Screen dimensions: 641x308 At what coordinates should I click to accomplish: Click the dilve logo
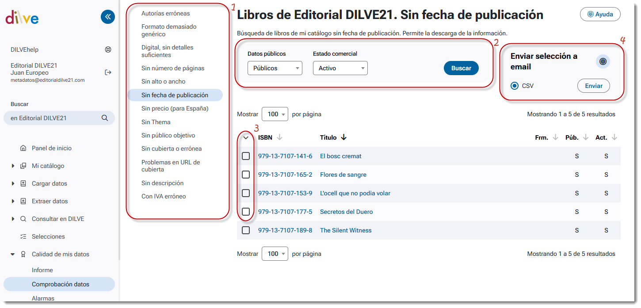point(22,18)
